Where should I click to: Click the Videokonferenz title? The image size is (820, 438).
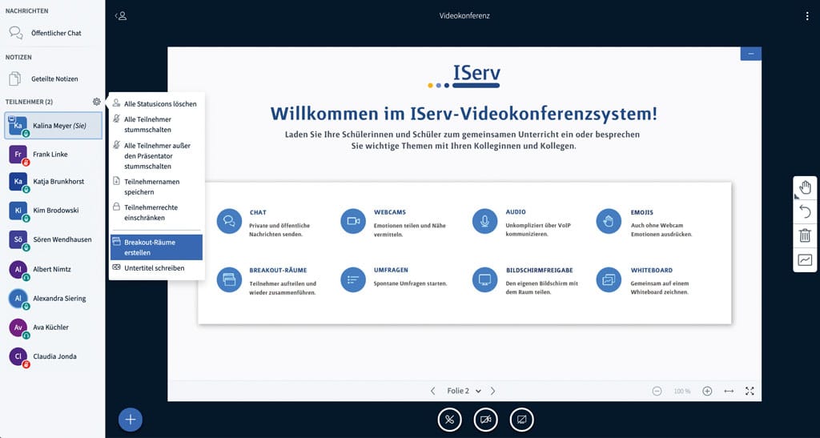[x=464, y=16]
